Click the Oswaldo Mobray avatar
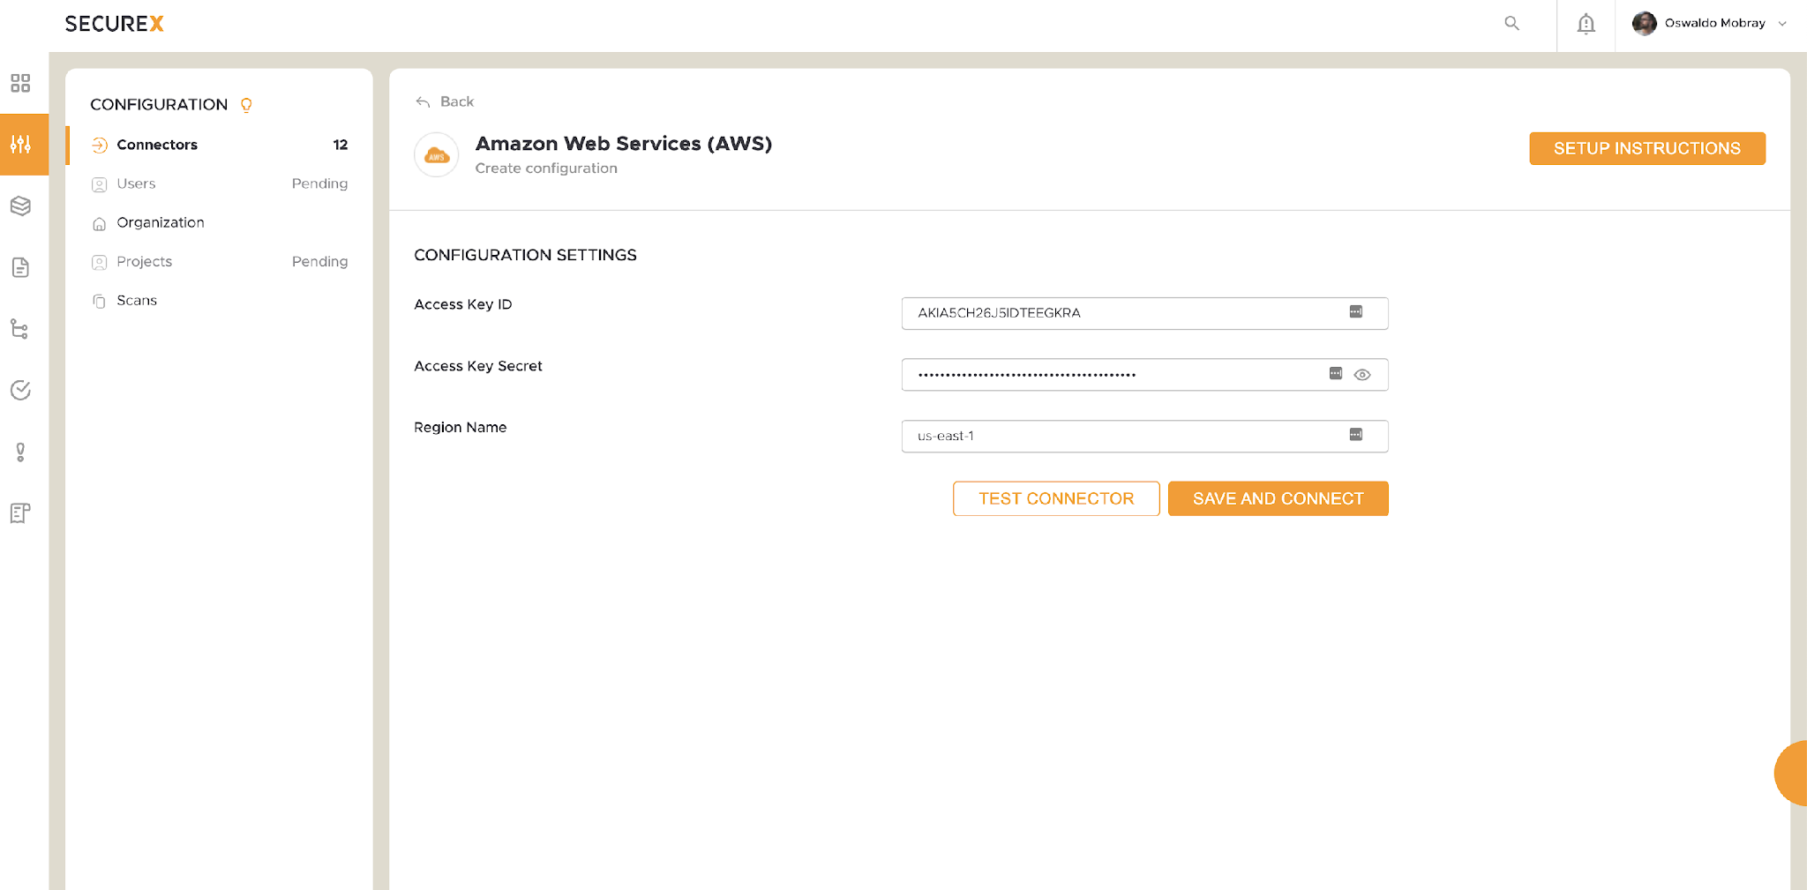The width and height of the screenshot is (1807, 890). [x=1644, y=24]
